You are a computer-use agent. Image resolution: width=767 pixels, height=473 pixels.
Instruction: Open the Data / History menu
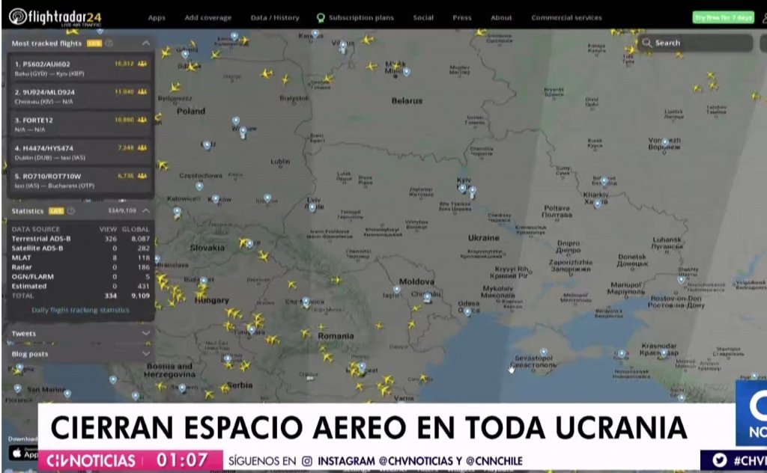click(x=274, y=17)
